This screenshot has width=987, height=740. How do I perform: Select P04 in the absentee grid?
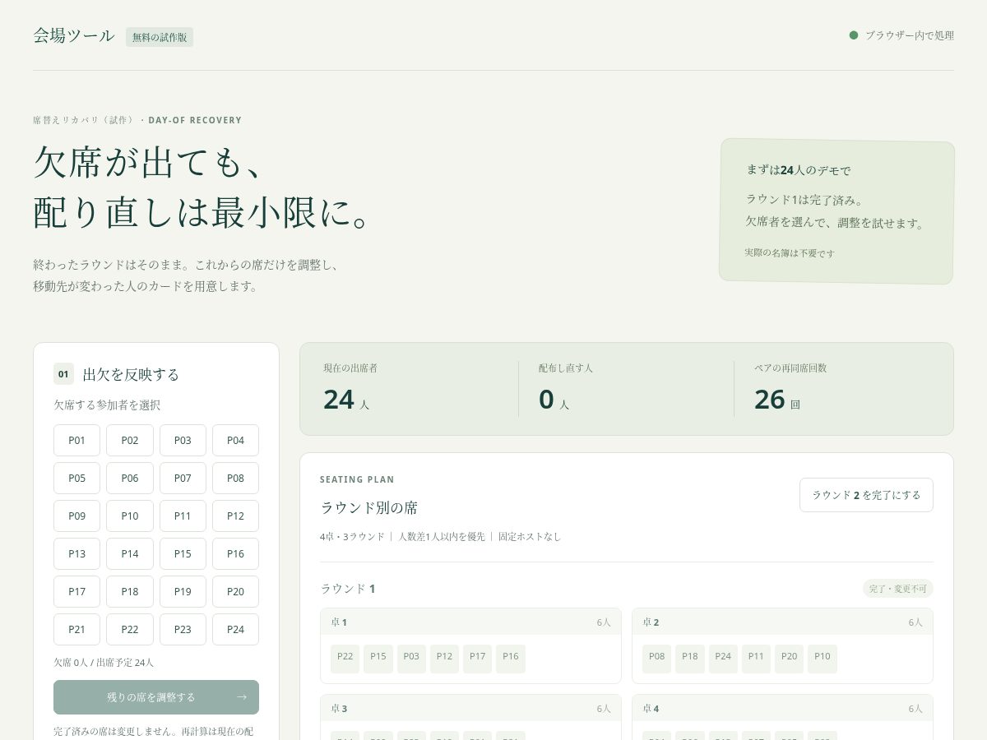tap(235, 440)
